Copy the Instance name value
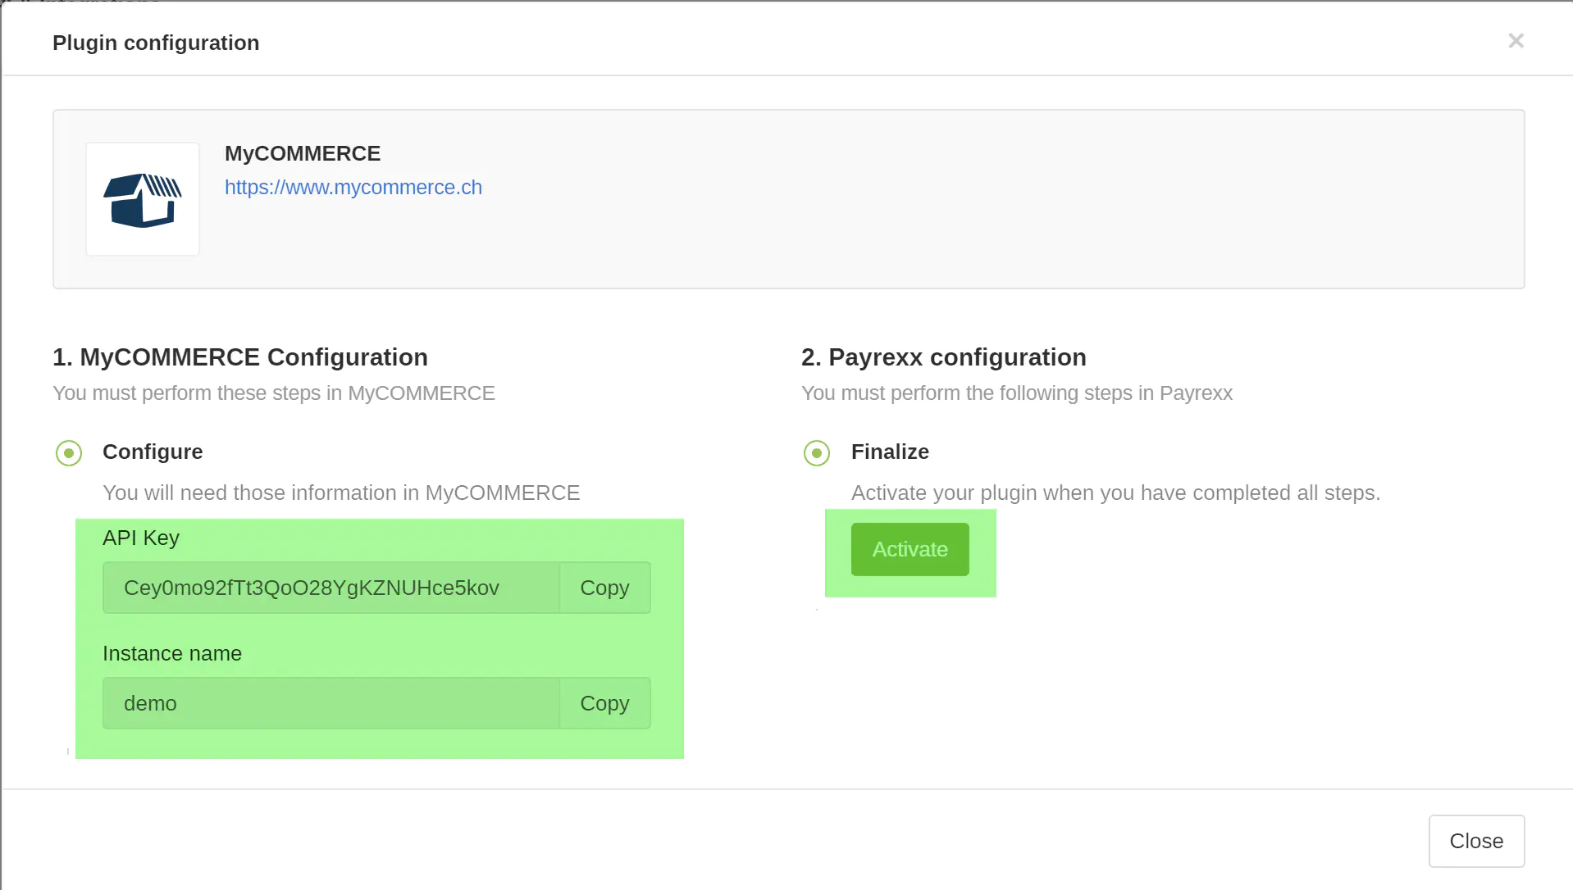The width and height of the screenshot is (1573, 890). pos(604,704)
